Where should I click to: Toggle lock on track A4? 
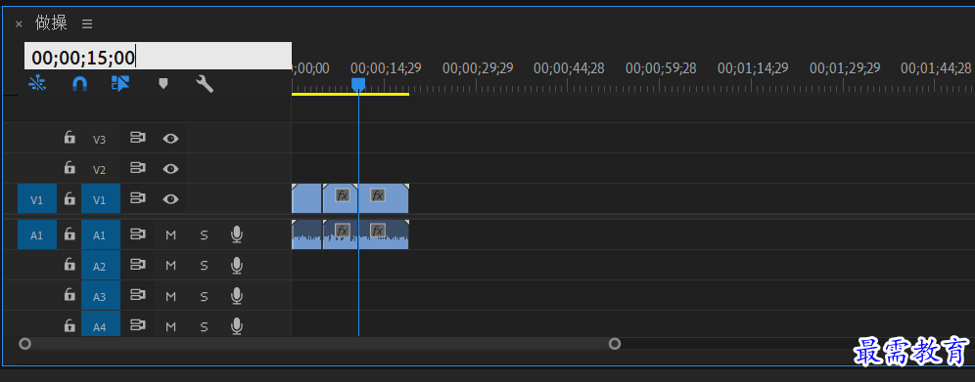(x=70, y=325)
